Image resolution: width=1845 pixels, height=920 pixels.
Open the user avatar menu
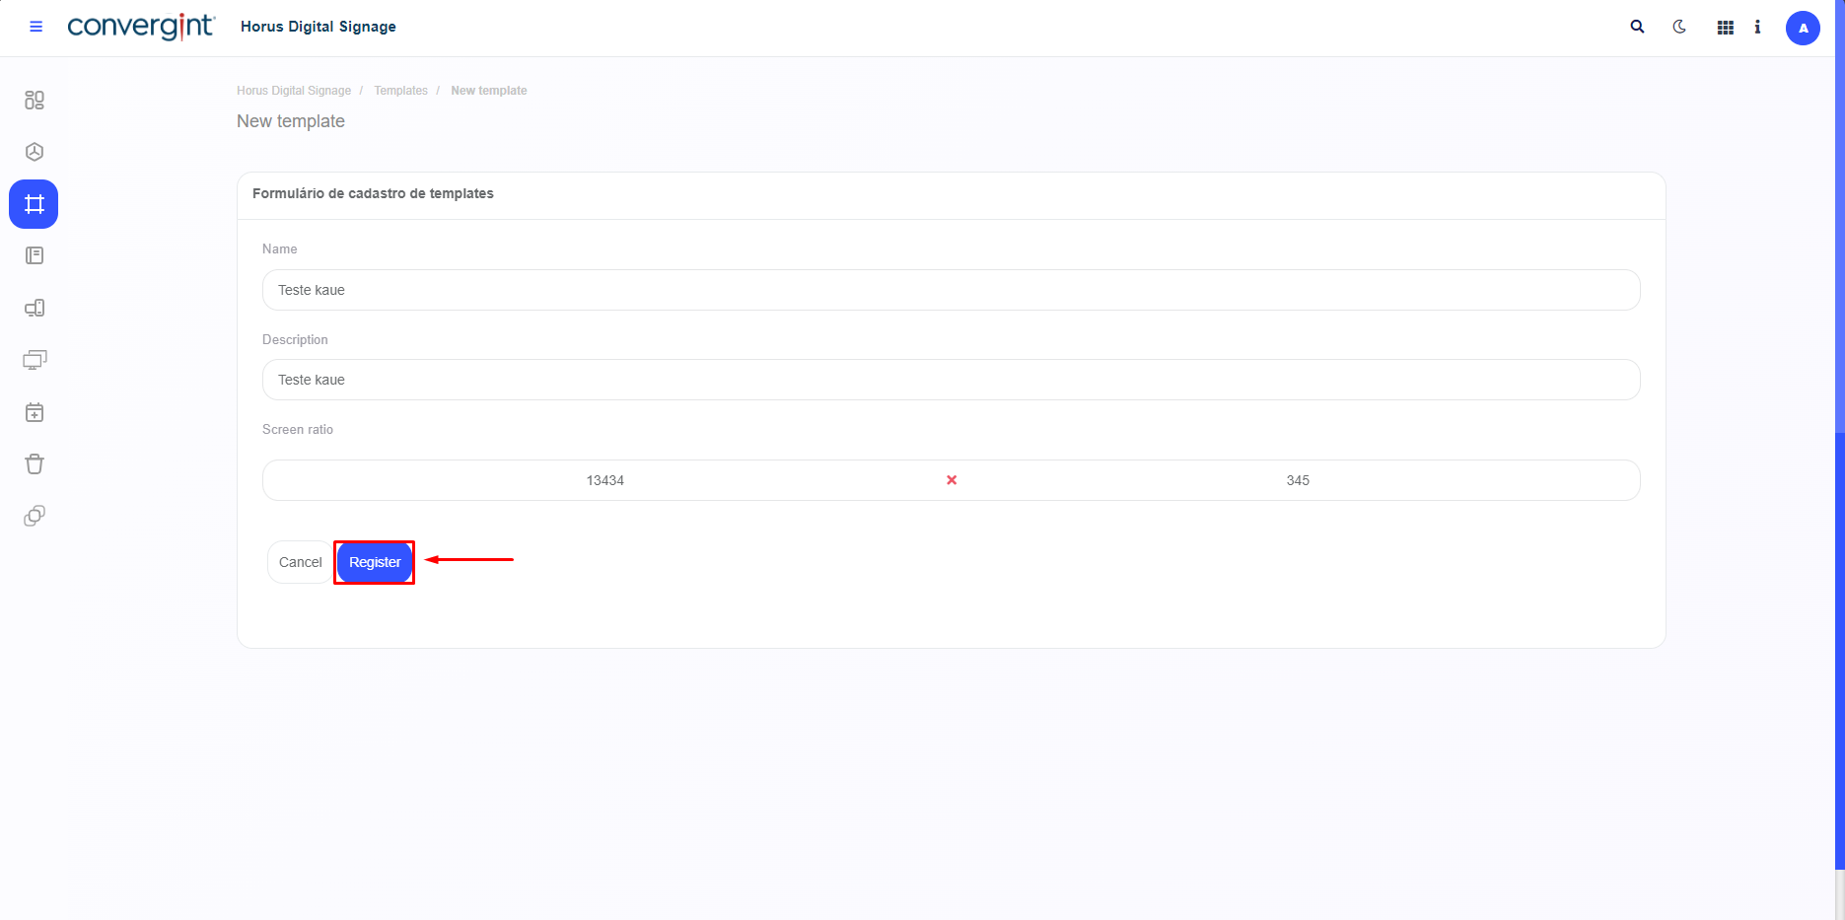[x=1803, y=28]
